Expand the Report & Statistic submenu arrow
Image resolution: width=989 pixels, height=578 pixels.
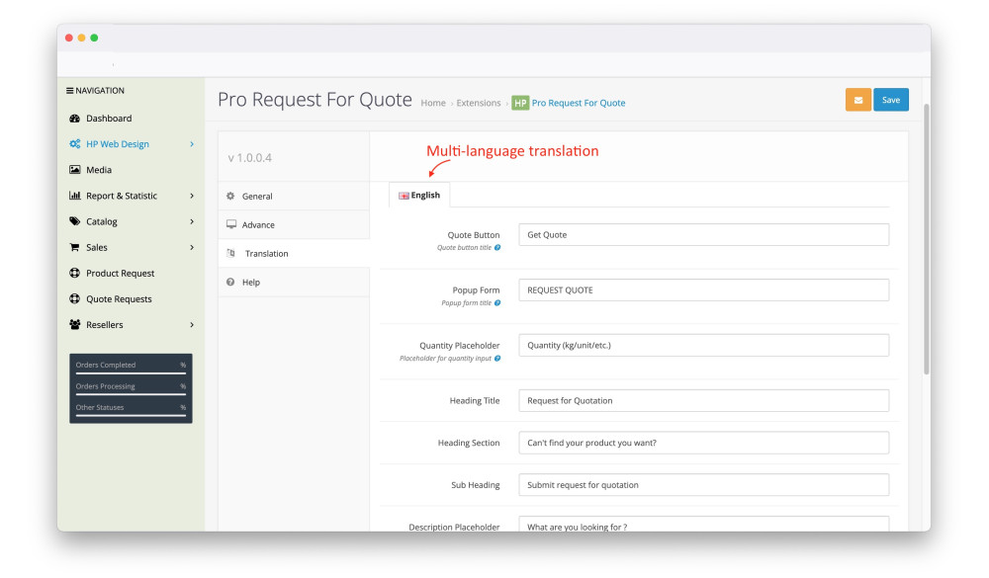tap(192, 196)
